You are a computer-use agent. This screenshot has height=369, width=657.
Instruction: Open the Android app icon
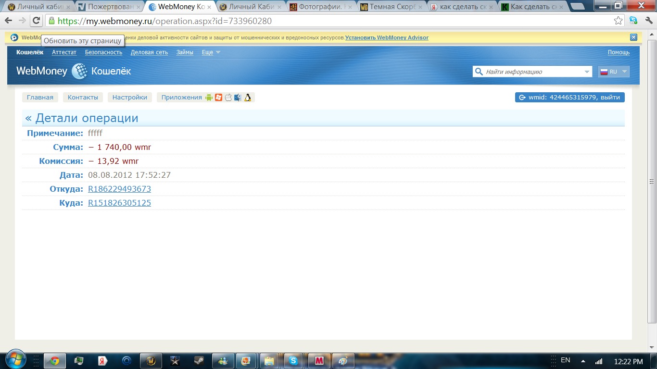209,97
